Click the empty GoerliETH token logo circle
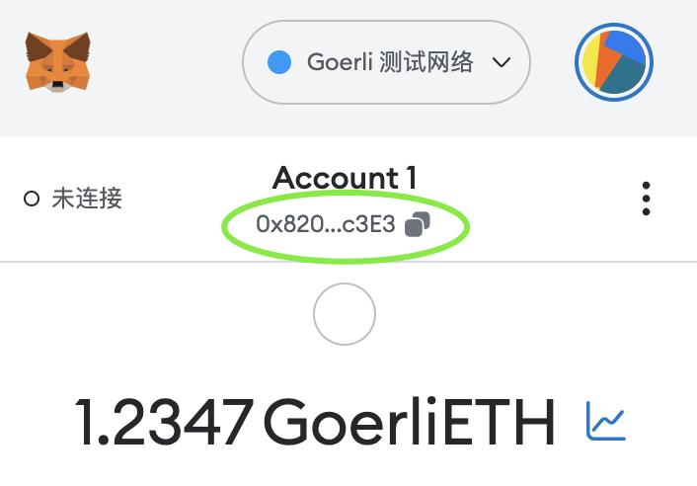The image size is (697, 486). [345, 314]
